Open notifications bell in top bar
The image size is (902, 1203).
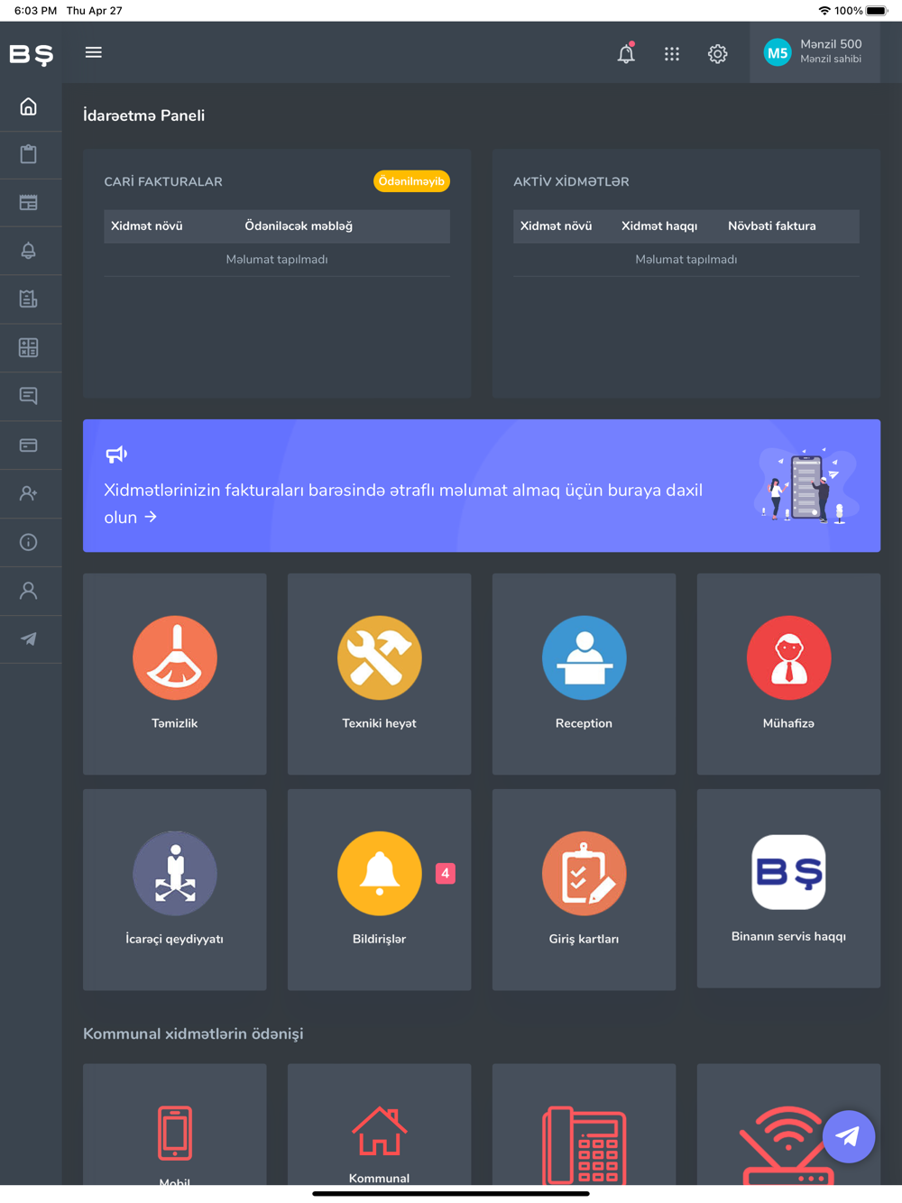[626, 53]
